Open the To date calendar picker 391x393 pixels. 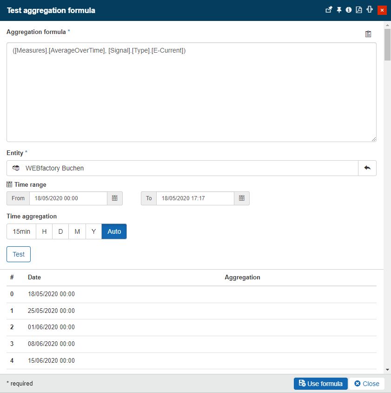241,198
